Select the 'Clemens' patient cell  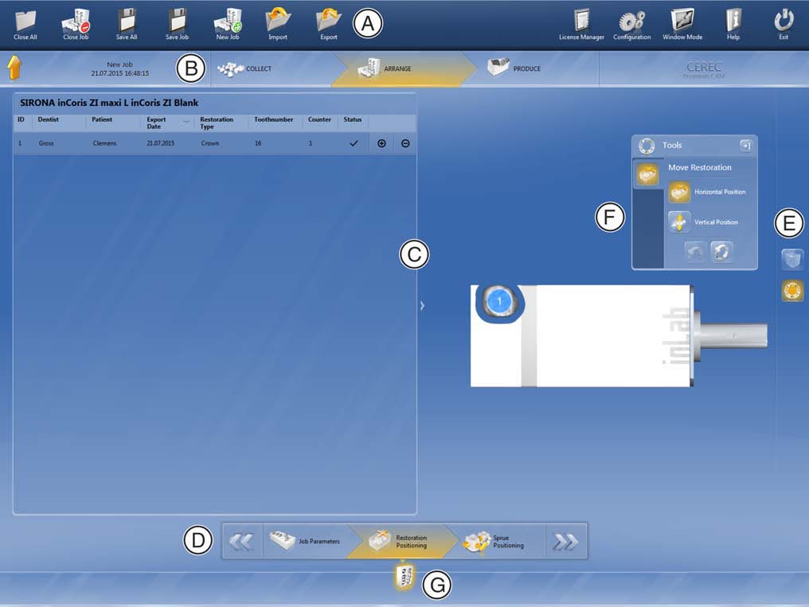tap(105, 143)
